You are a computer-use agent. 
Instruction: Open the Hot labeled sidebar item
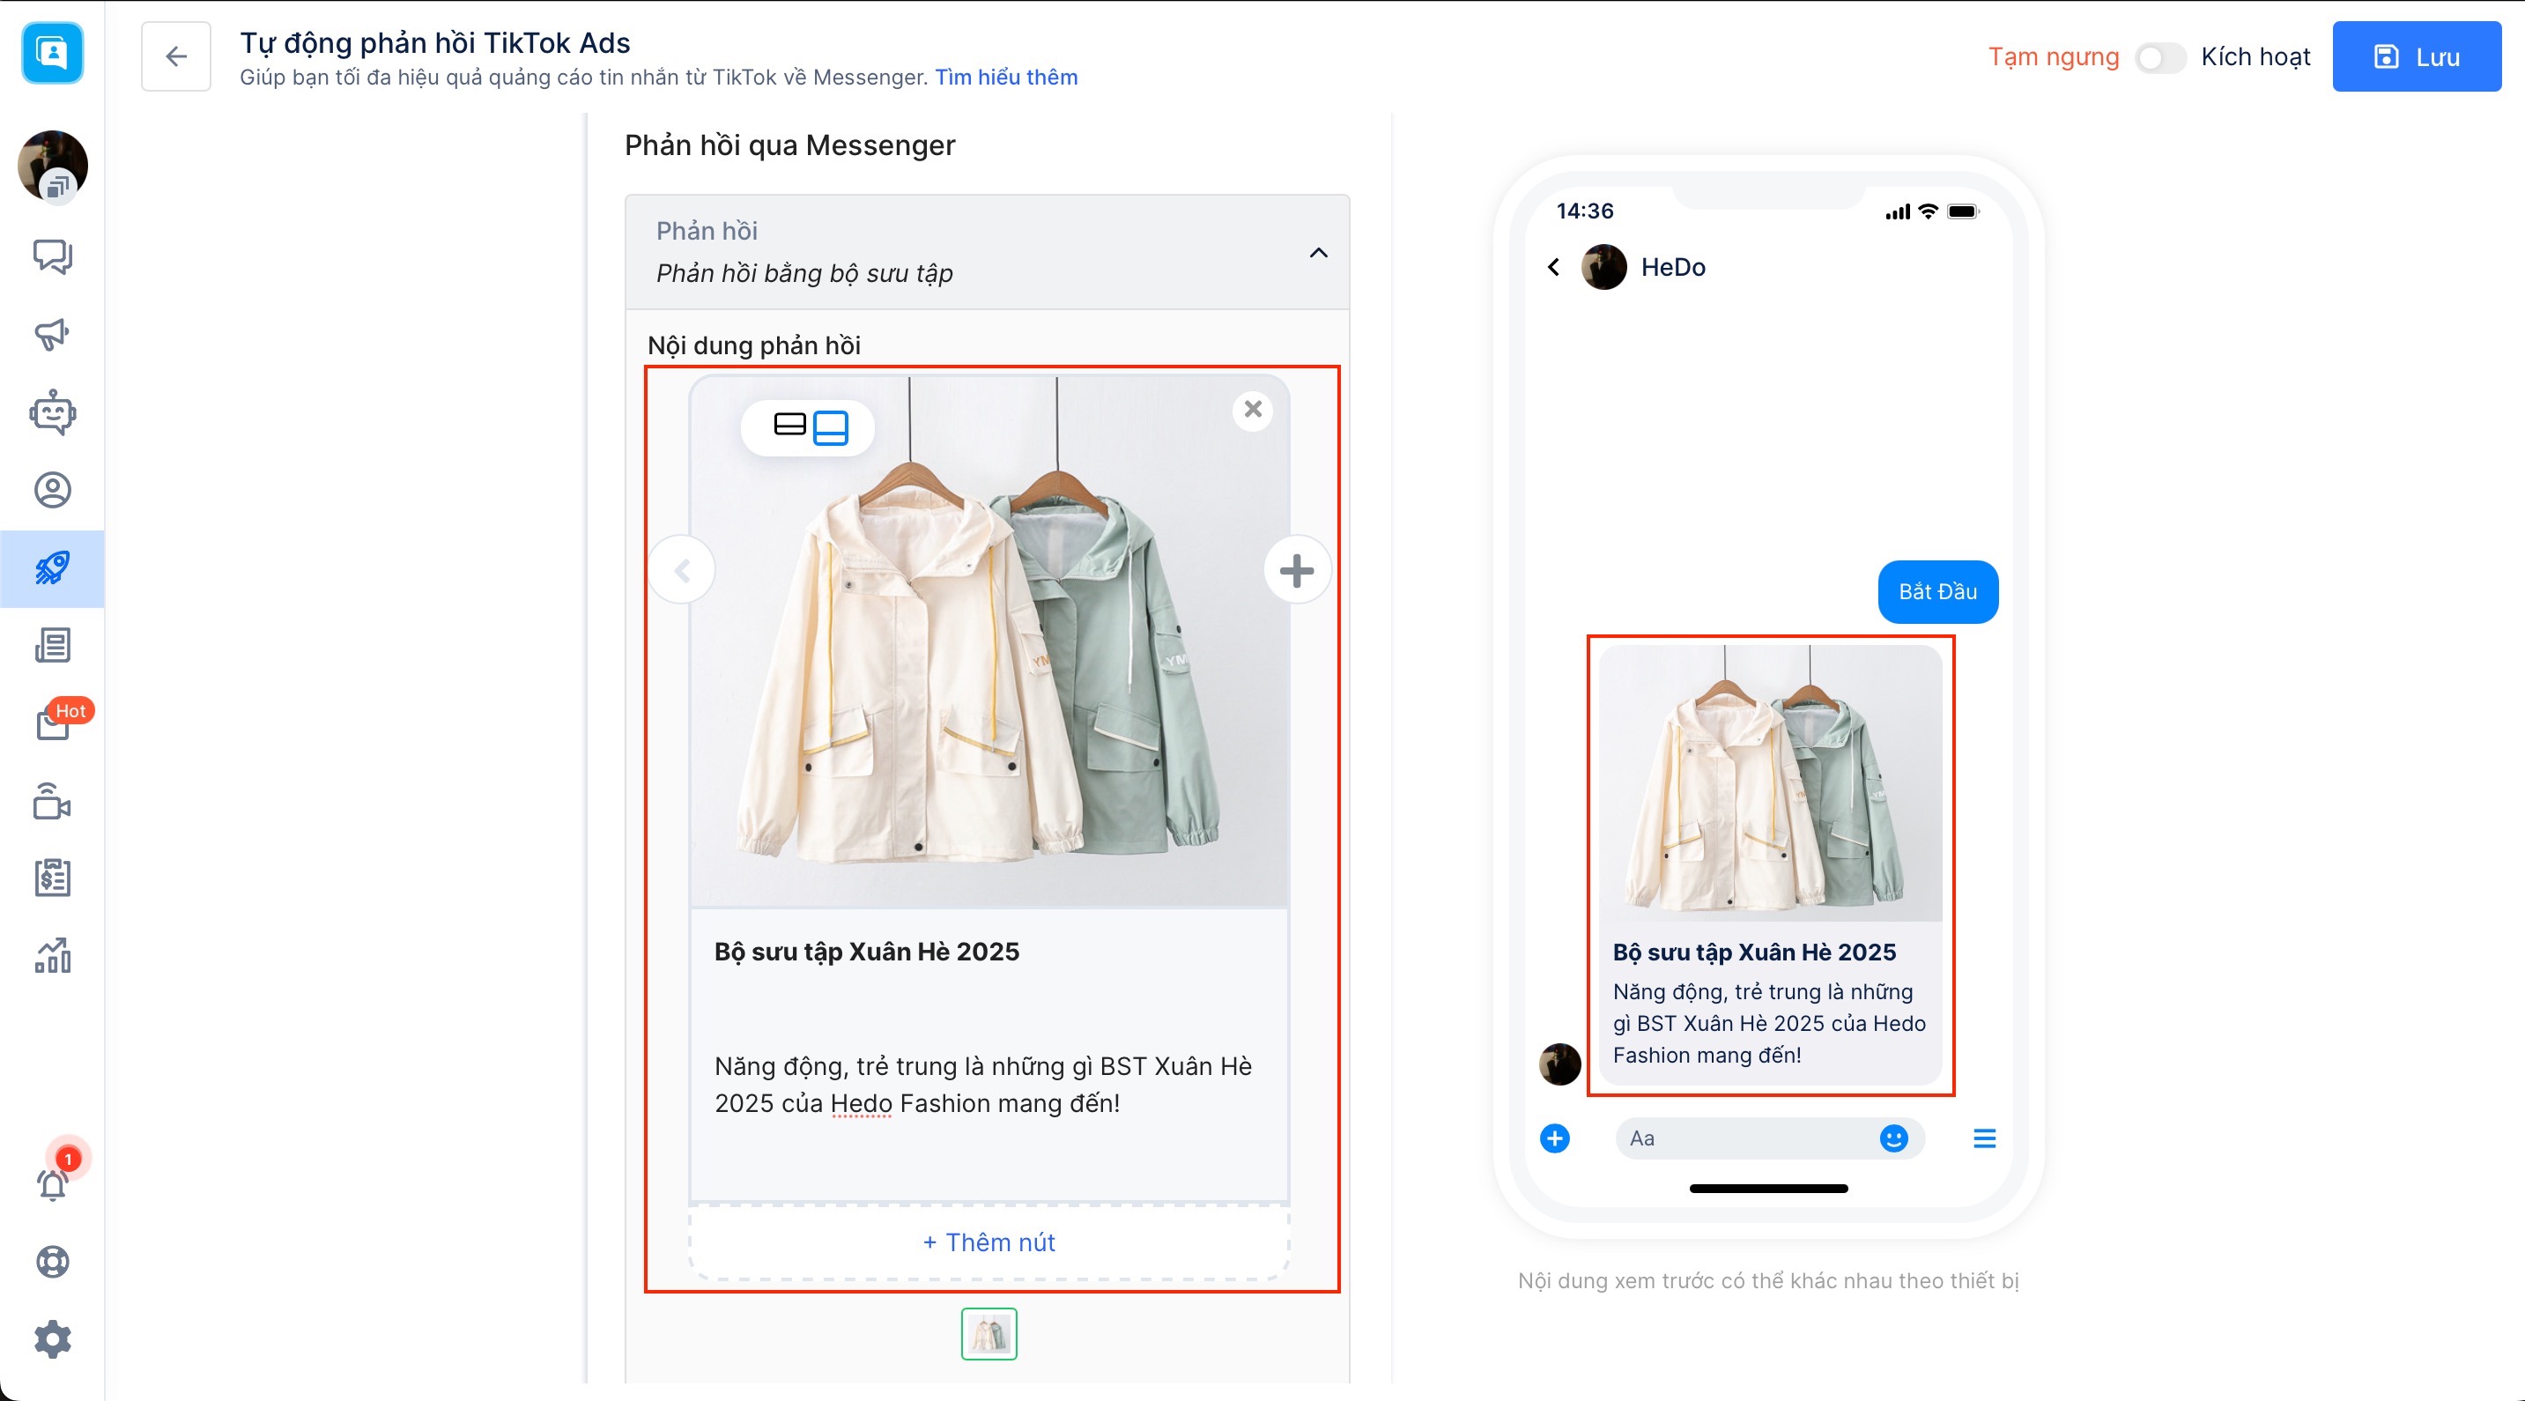coord(52,723)
